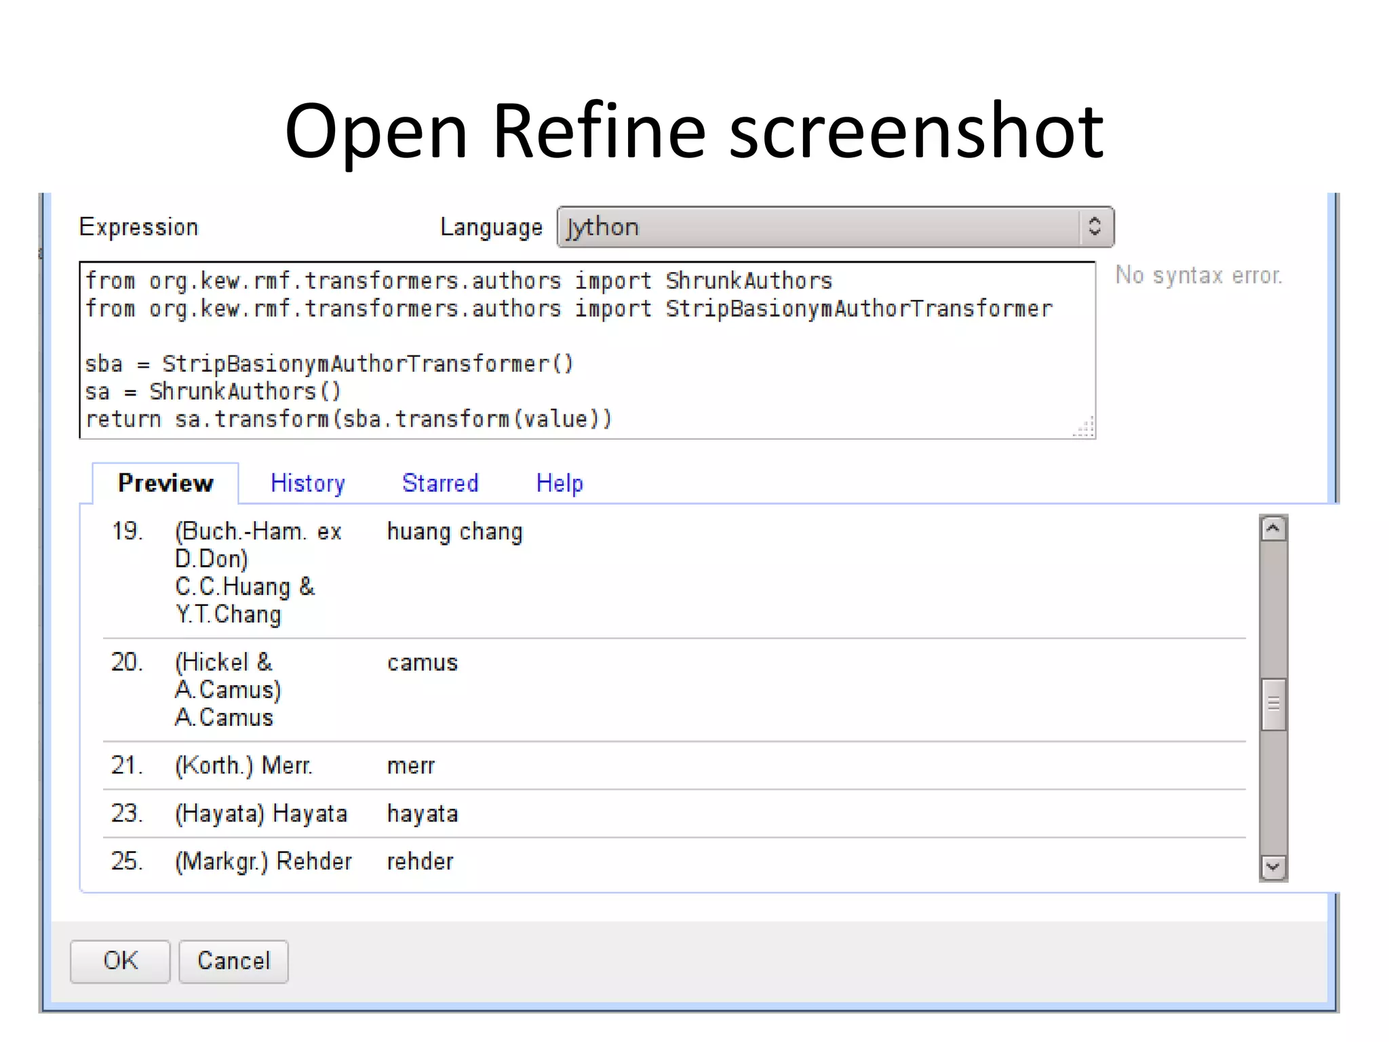1389x1042 pixels.
Task: Select the result text 'rehder'
Action: [x=420, y=862]
